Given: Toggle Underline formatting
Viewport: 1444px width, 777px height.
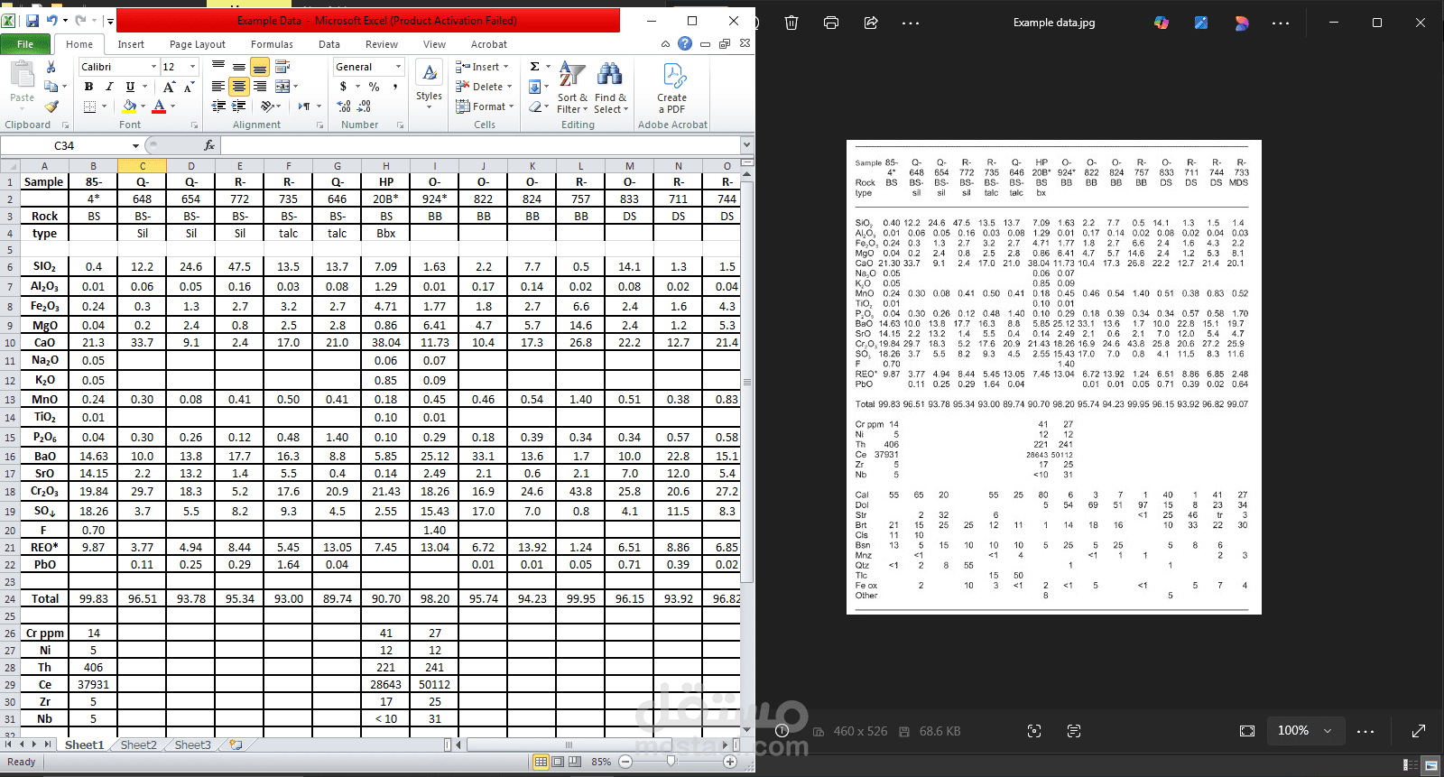Looking at the screenshot, I should click(130, 87).
